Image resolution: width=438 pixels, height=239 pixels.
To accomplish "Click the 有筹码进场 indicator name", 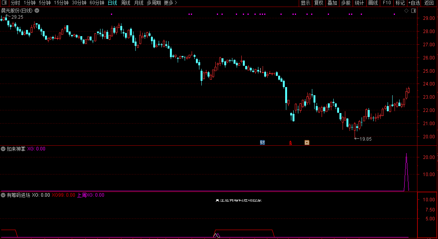I will 18,195.
